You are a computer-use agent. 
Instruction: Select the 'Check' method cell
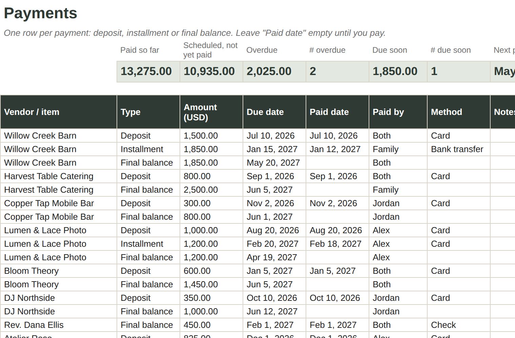pyautogui.click(x=459, y=325)
